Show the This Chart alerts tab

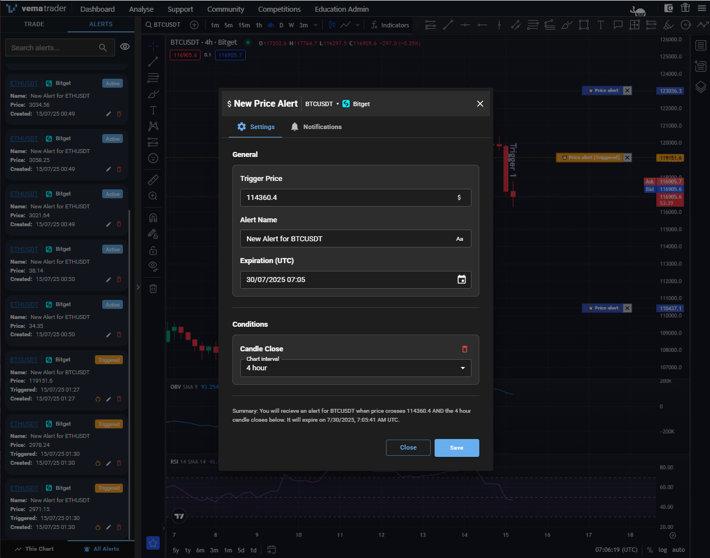pyautogui.click(x=34, y=549)
